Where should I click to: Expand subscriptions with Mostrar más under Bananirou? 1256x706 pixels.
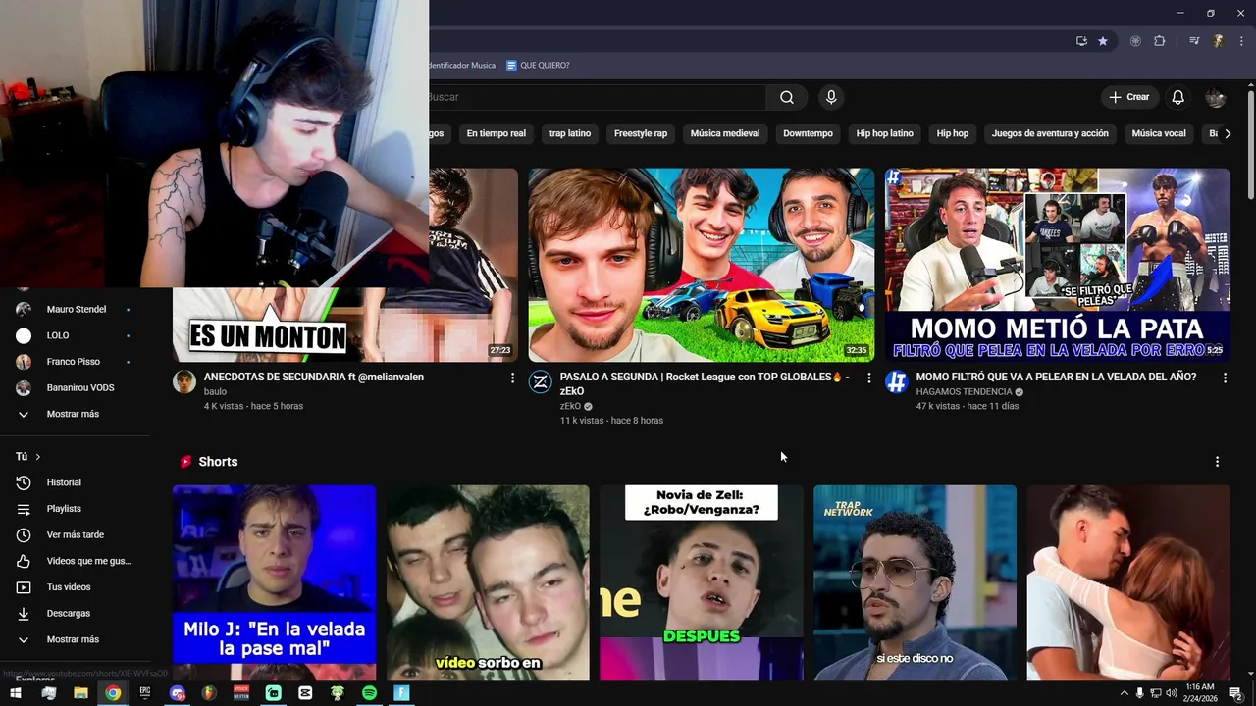[75, 414]
